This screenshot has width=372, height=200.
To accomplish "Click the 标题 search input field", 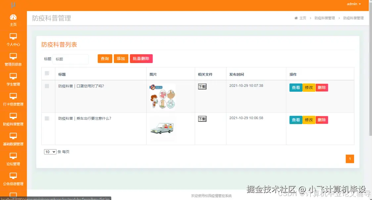I will (70, 59).
